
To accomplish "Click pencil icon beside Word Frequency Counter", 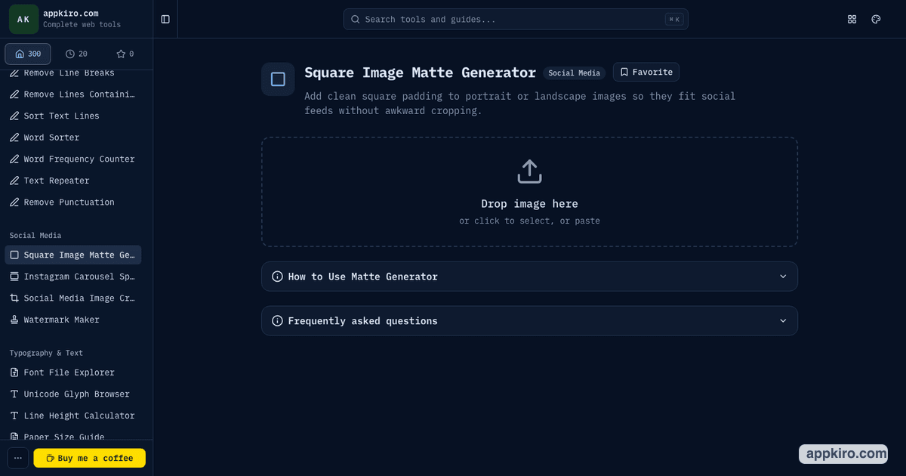I will point(14,159).
